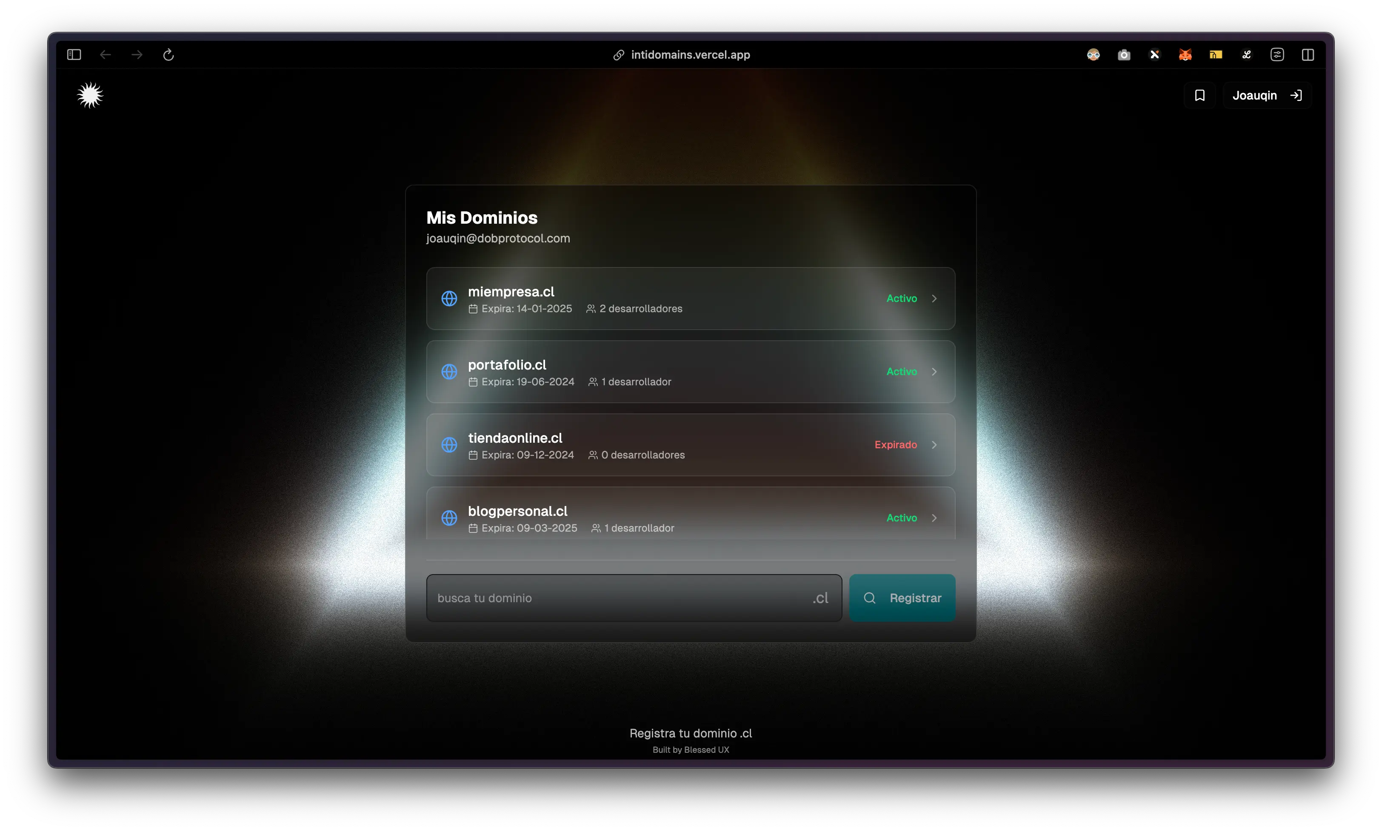Image resolution: width=1382 pixels, height=831 pixels.
Task: Select blogpersonal.cl domain row
Action: click(690, 515)
